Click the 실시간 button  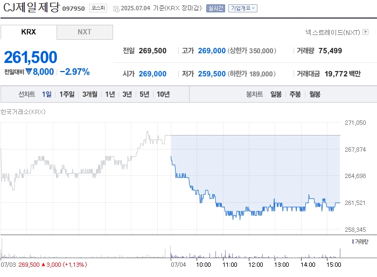(215, 8)
